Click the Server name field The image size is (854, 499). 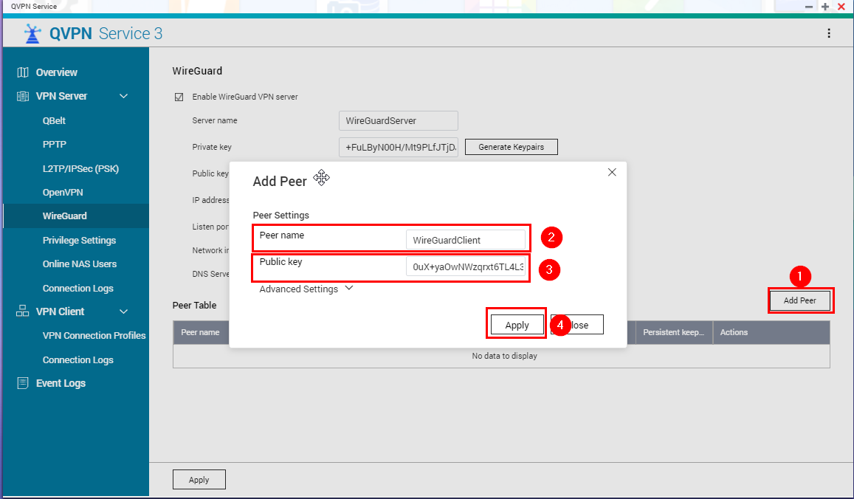[398, 121]
